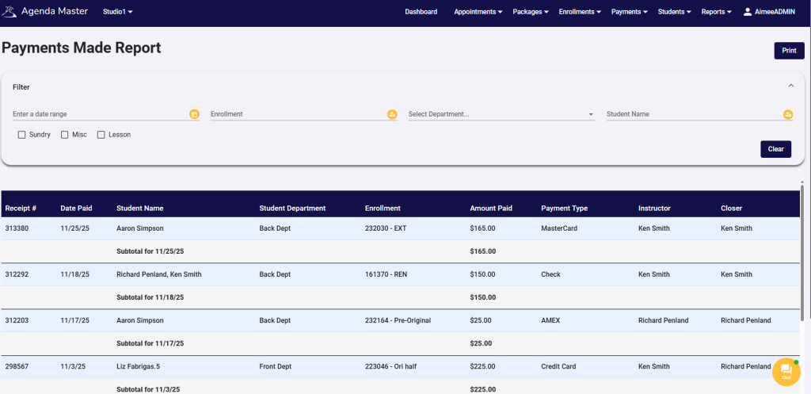Click the Student Name lookup icon

(788, 115)
